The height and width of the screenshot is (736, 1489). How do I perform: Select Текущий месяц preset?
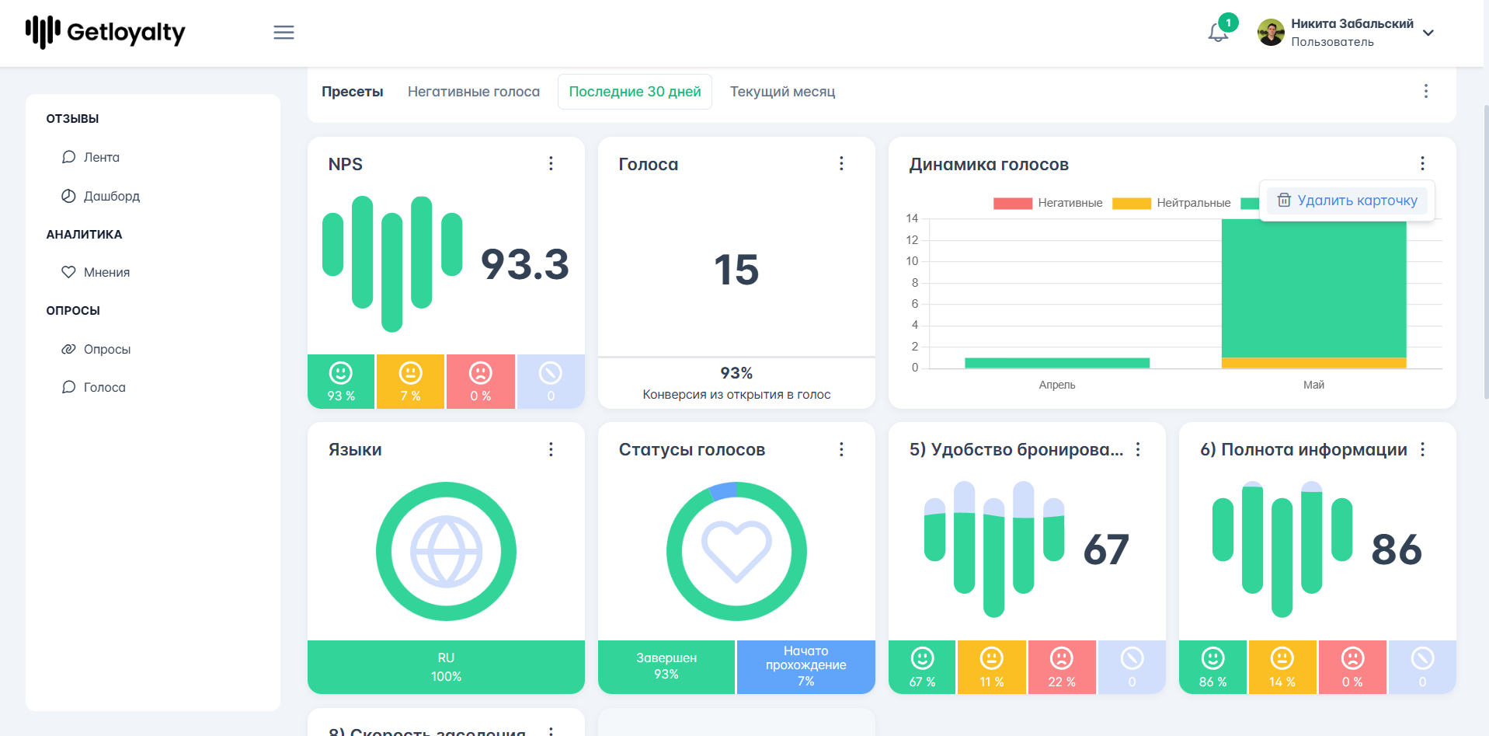pos(782,92)
